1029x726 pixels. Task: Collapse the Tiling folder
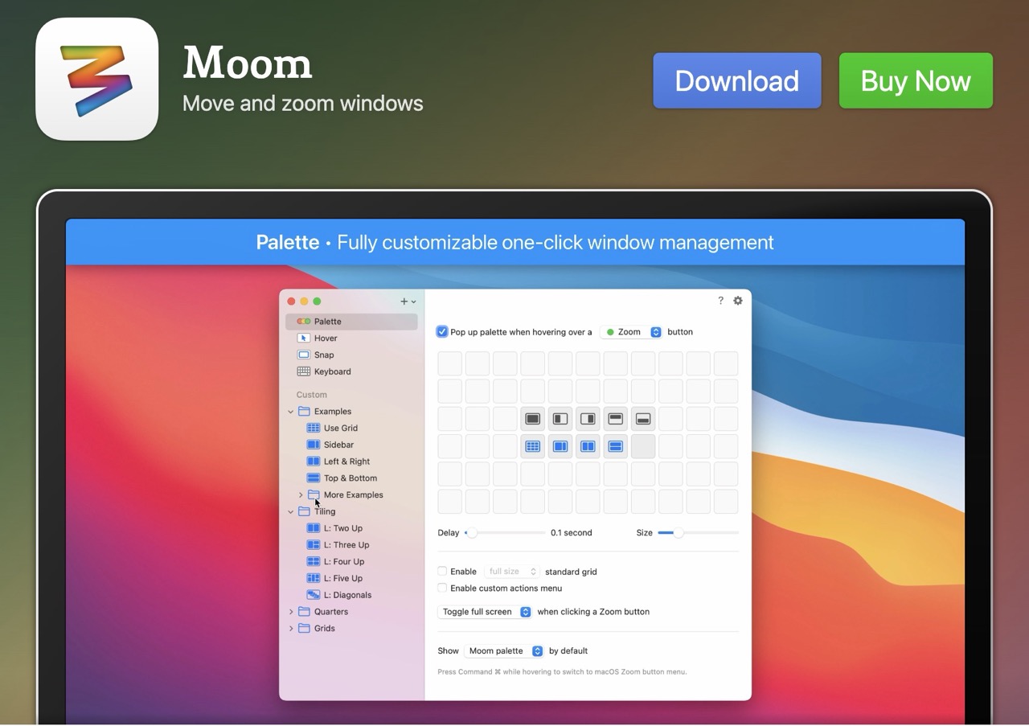tap(291, 511)
